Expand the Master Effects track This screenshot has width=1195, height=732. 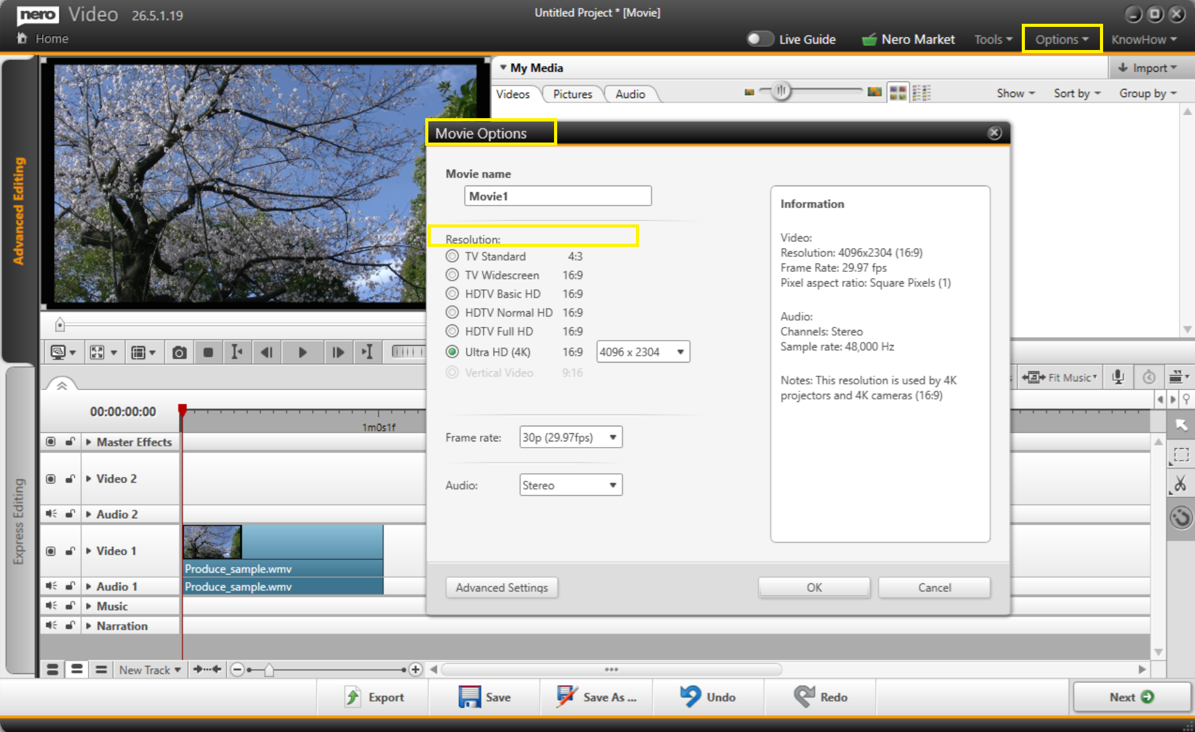[88, 442]
